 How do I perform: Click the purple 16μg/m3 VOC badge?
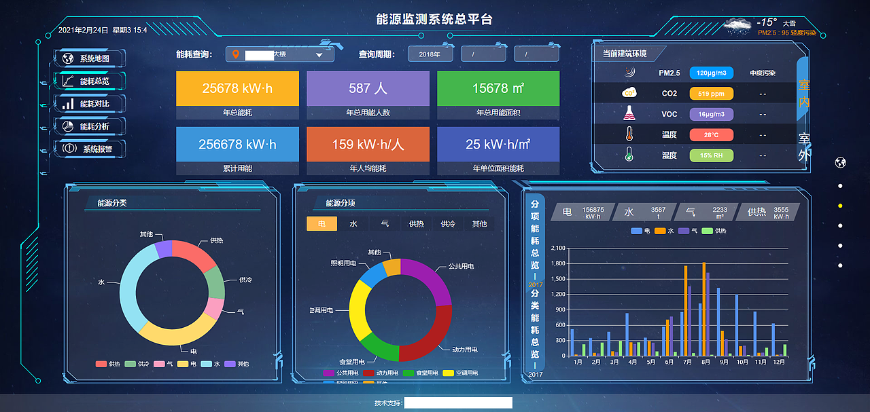click(712, 114)
